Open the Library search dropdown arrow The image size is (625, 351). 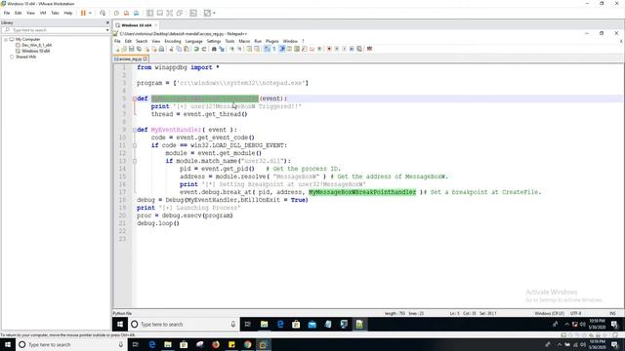[x=107, y=30]
